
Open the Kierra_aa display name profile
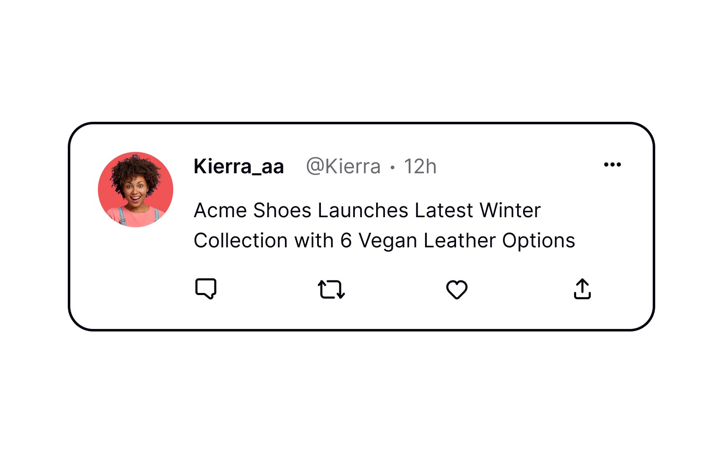pos(239,167)
